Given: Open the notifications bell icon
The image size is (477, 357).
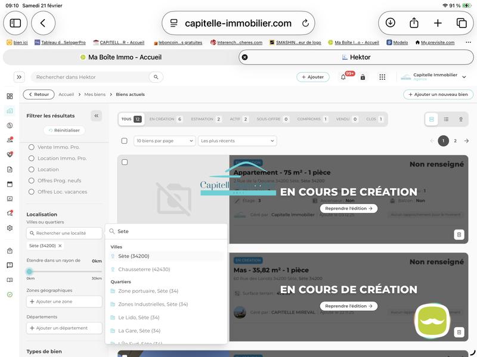Looking at the screenshot, I should tap(343, 77).
